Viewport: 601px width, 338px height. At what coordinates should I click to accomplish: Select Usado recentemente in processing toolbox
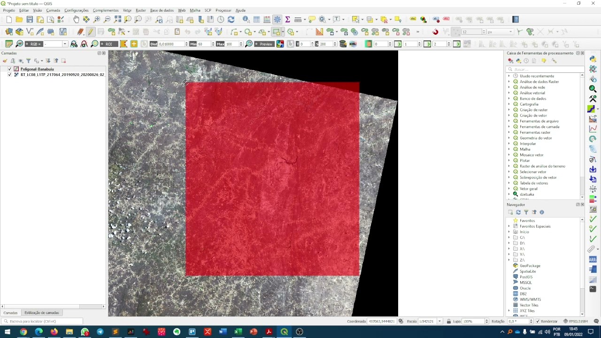[x=537, y=76]
